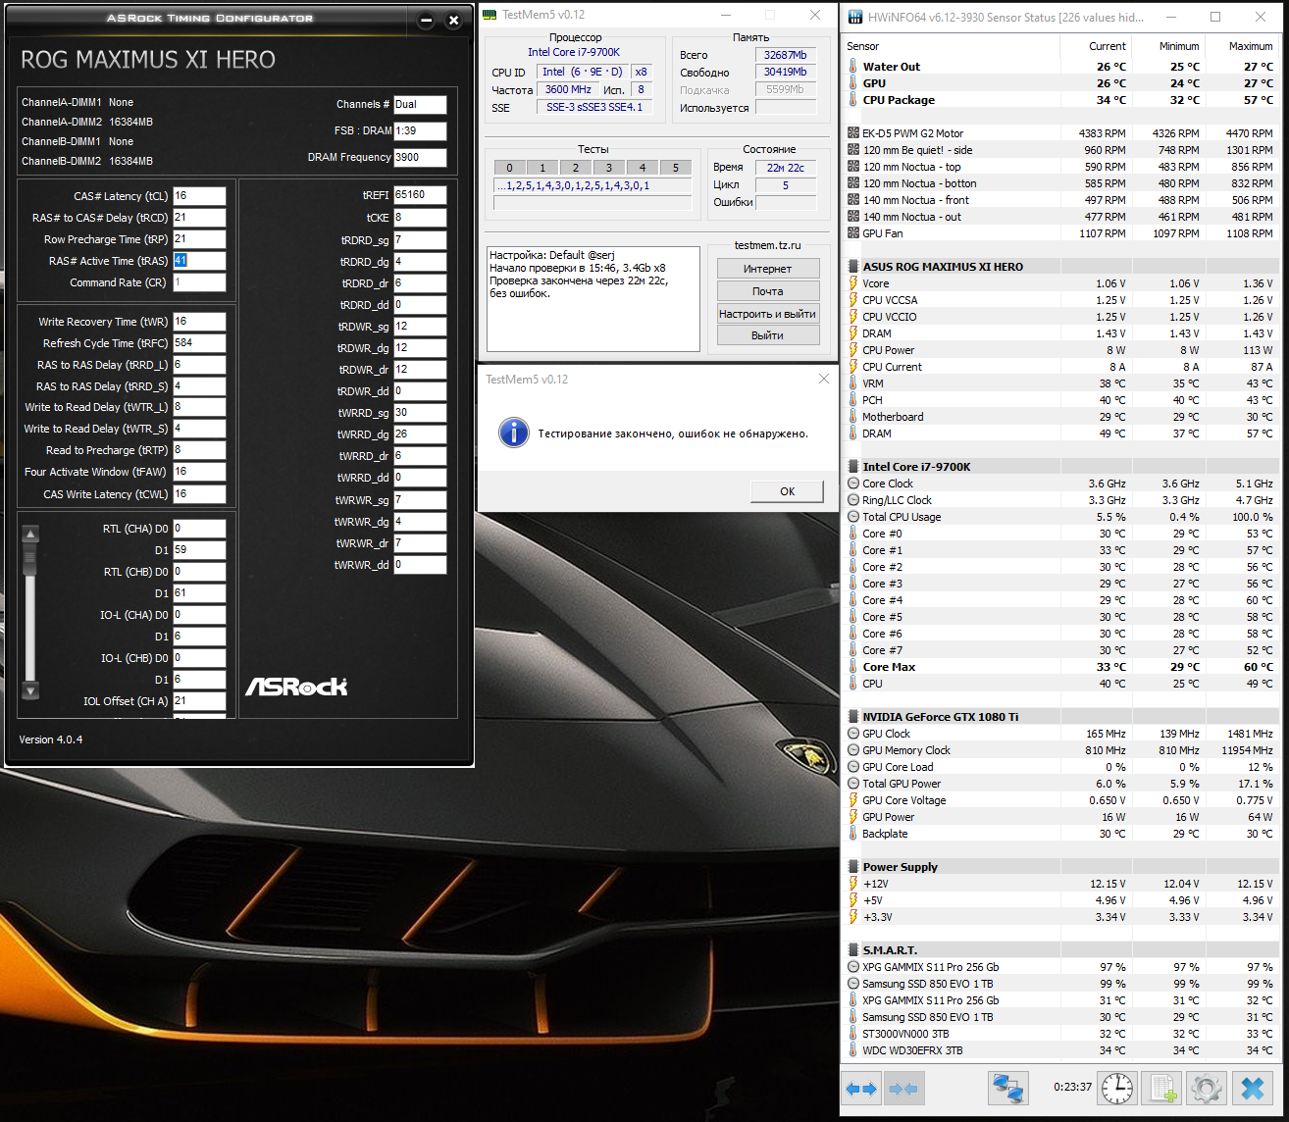Click thermometer icon beside CPU Package
This screenshot has height=1122, width=1289.
(x=853, y=100)
